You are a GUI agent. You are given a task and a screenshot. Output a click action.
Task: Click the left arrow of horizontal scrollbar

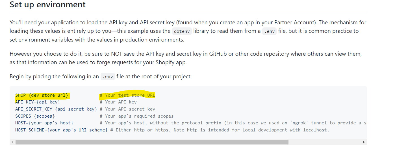coord(12,142)
